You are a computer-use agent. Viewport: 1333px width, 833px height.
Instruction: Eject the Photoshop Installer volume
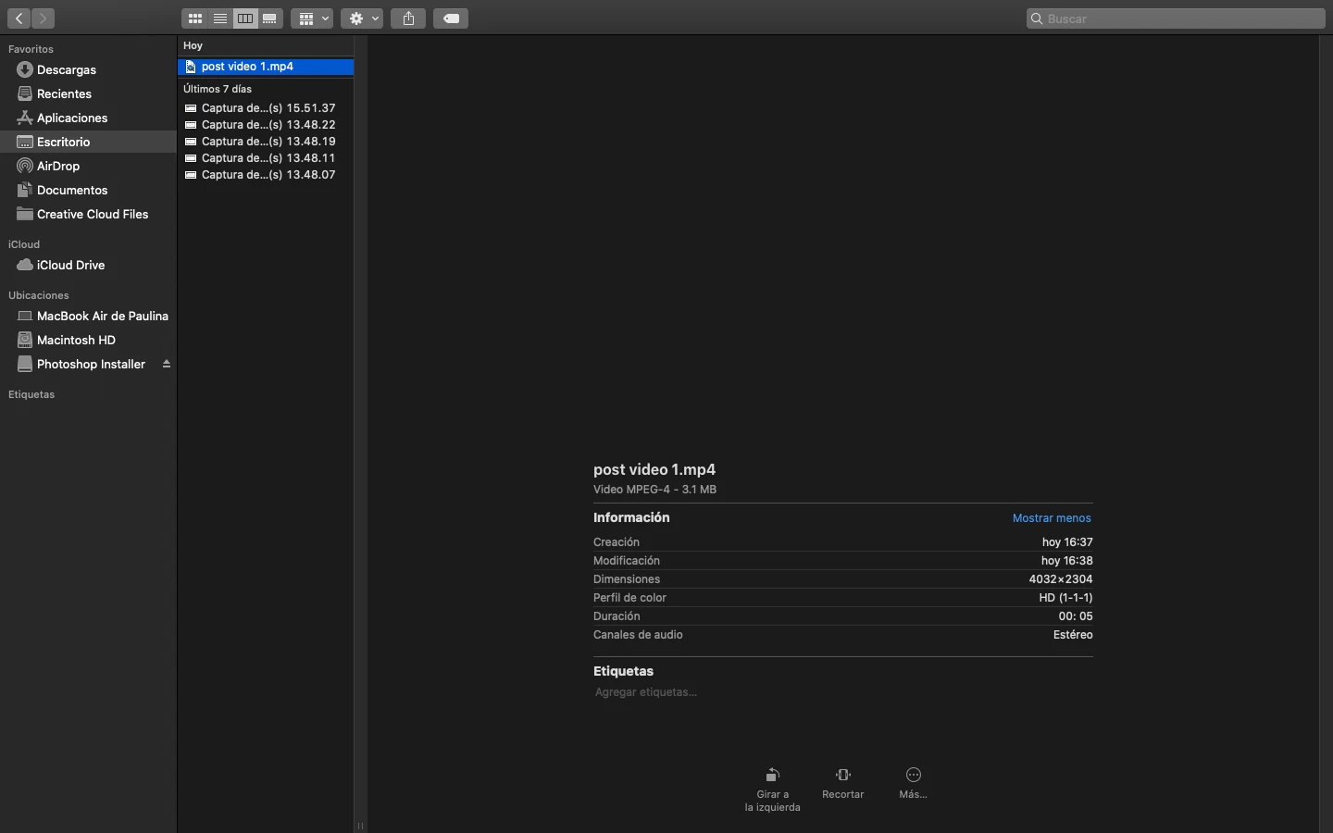pyautogui.click(x=167, y=365)
